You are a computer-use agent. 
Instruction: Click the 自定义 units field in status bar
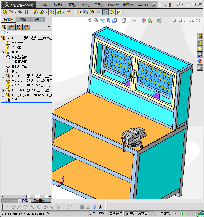166,214
